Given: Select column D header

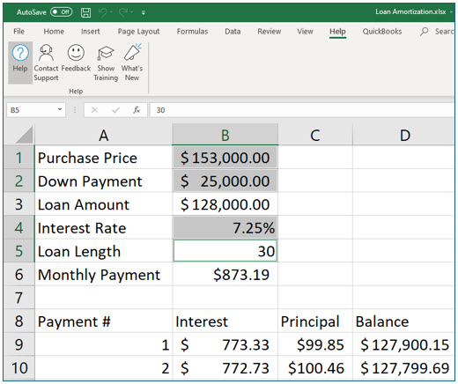Looking at the screenshot, I should click(x=404, y=135).
